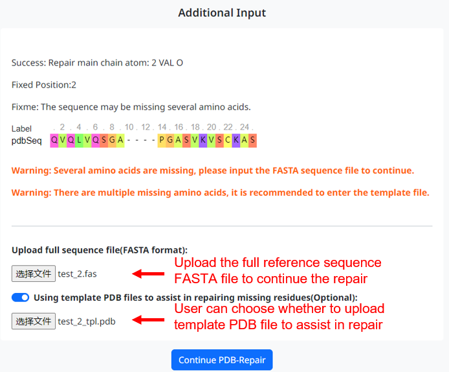Click the pdbSeq row label
The width and height of the screenshot is (449, 372).
coord(27,141)
